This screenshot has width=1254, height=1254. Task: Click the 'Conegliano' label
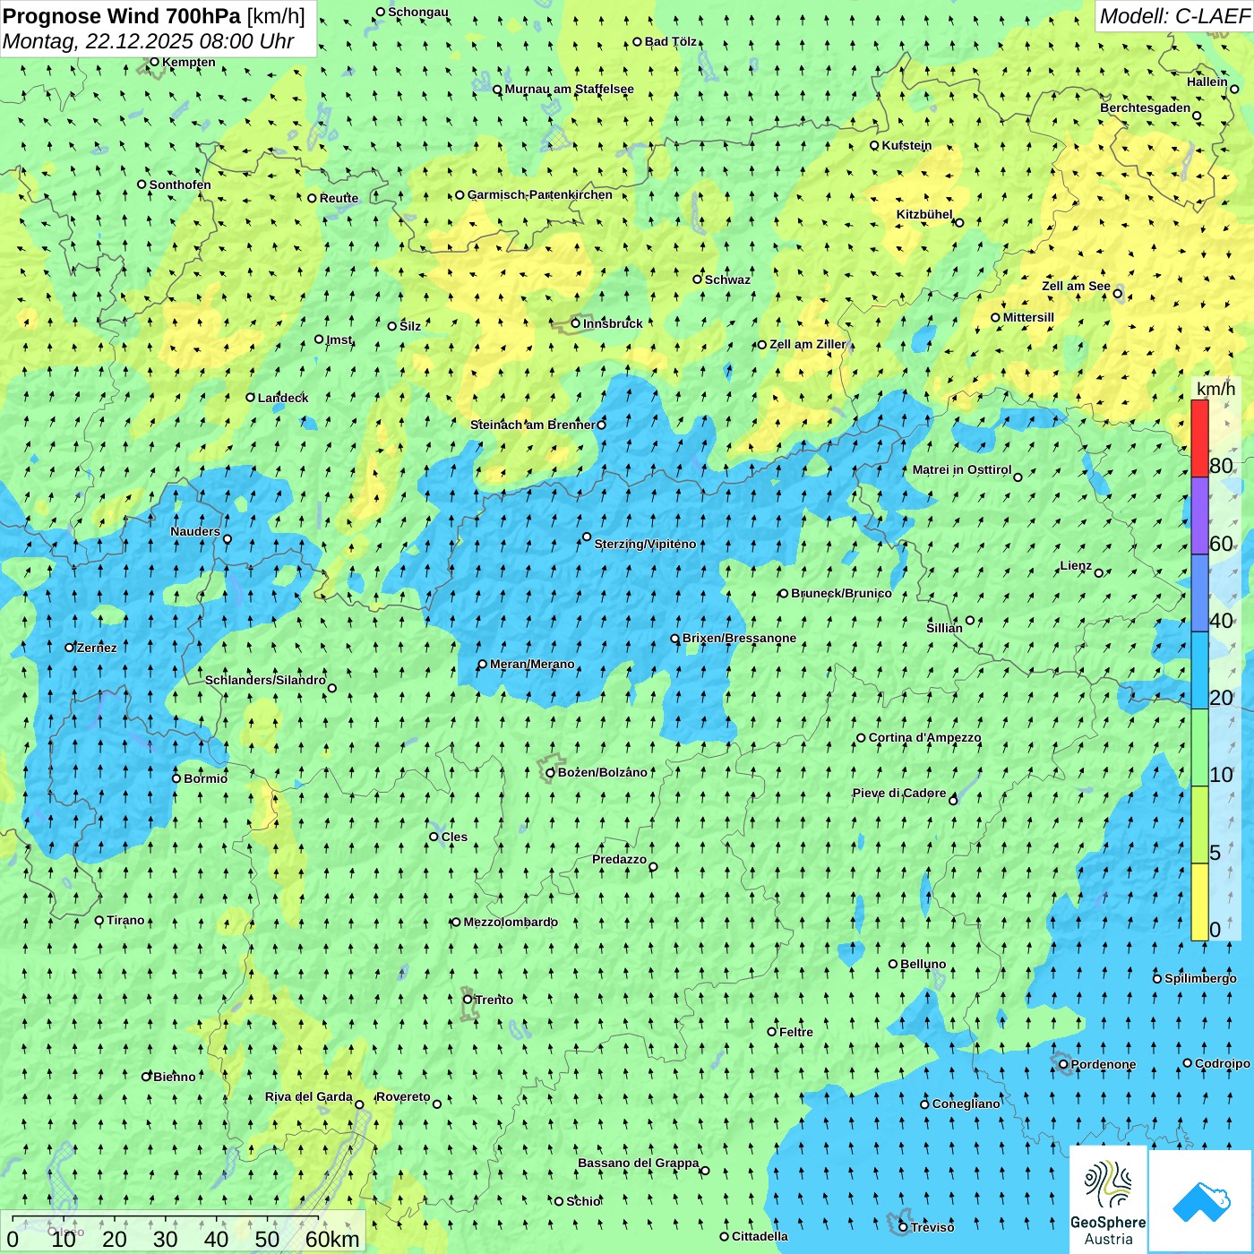click(x=966, y=1104)
